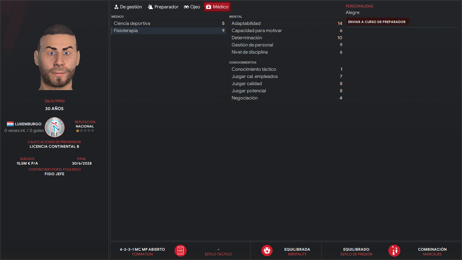Click the mentality football icon
This screenshot has height=260, width=462.
pyautogui.click(x=267, y=251)
